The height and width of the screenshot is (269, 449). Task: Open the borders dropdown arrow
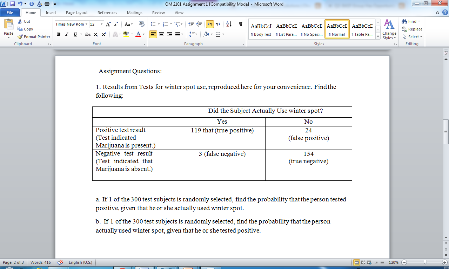223,34
